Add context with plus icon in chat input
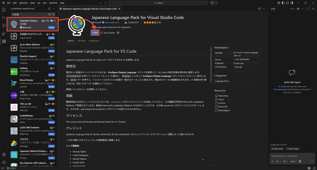317x170 pixels. 273,161
